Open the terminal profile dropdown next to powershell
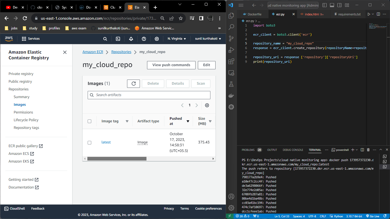 [356, 150]
